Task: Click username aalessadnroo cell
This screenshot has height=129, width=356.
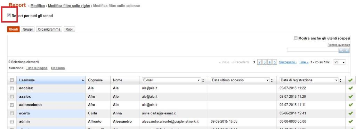Action: (51, 105)
